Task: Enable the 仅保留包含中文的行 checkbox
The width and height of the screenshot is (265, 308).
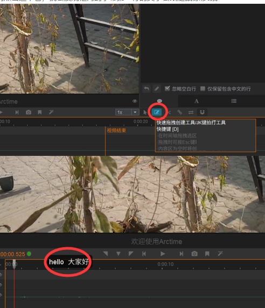Action: (x=203, y=89)
